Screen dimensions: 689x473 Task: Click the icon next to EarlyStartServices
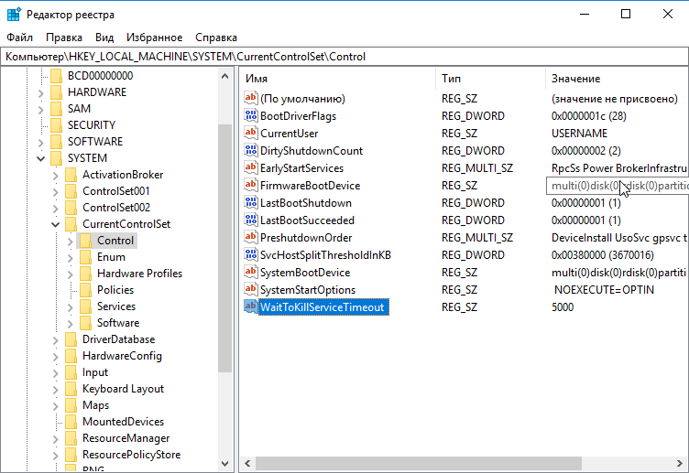[x=250, y=167]
